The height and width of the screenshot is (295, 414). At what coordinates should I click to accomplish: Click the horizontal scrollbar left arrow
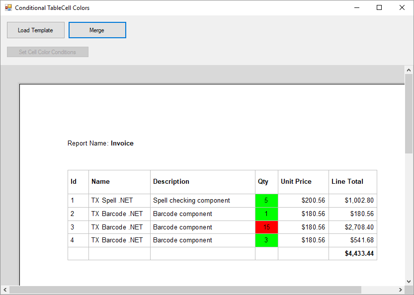click(5, 290)
